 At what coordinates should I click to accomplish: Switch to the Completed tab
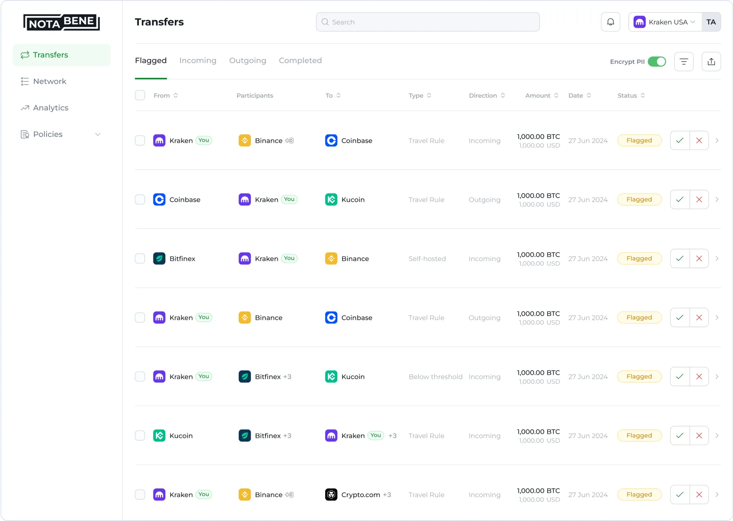[301, 61]
